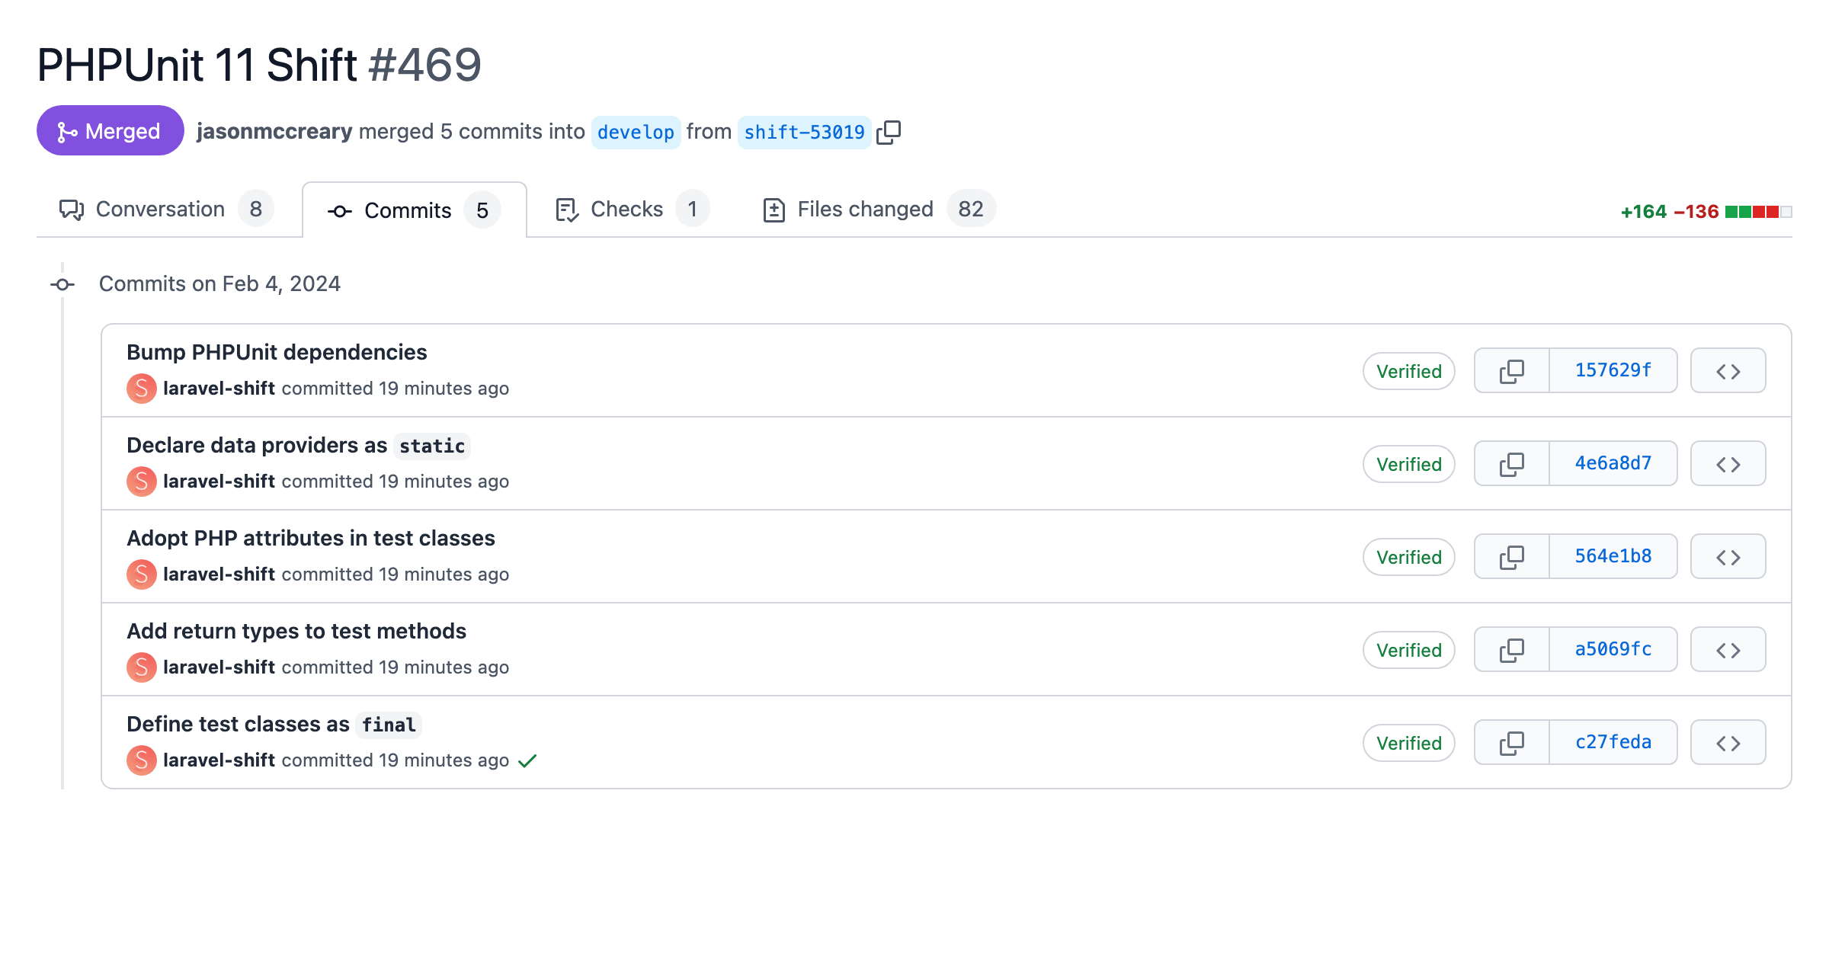Open commit hash 4e6a8d7
This screenshot has width=1829, height=957.
click(1613, 464)
